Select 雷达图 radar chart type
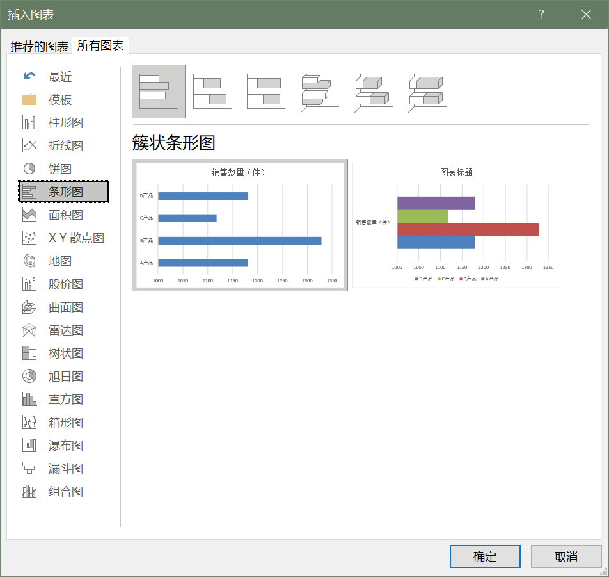 point(65,330)
